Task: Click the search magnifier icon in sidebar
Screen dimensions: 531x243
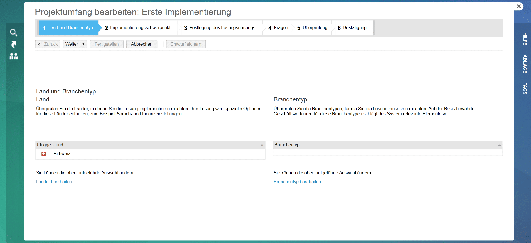Action: [13, 33]
